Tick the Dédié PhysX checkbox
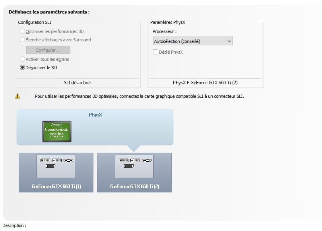This screenshot has height=231, width=322. 155,52
